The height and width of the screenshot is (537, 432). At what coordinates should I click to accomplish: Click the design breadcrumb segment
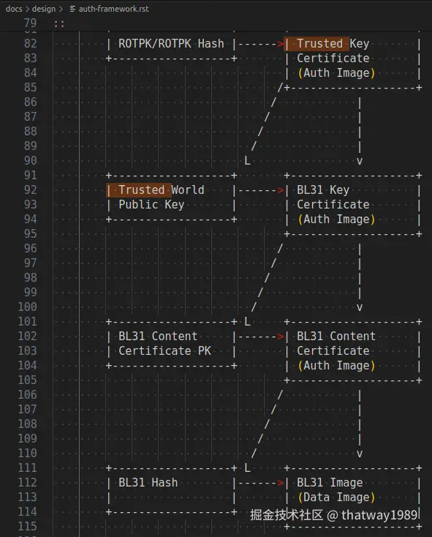[44, 9]
